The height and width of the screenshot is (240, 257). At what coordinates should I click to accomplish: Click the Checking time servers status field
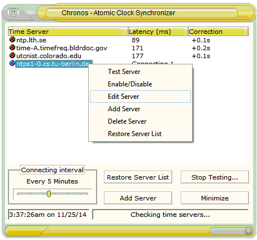(171, 215)
